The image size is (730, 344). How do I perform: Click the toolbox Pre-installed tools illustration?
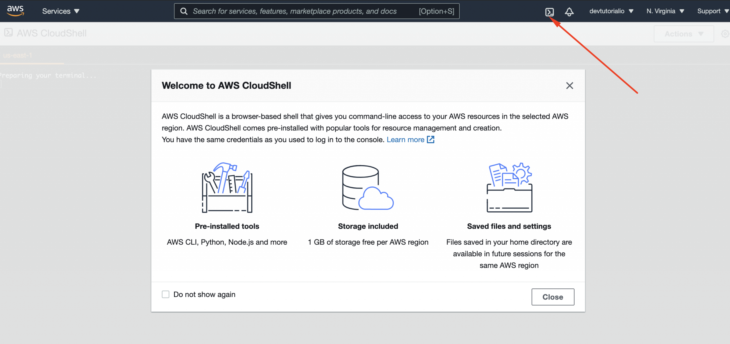227,188
